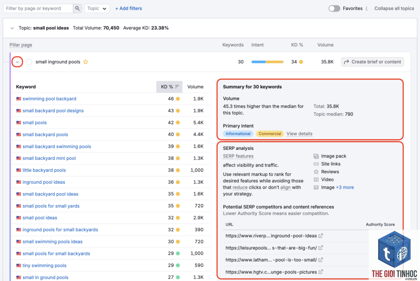This screenshot has width=420, height=281.
Task: Click the Volume column header
Action: click(195, 87)
